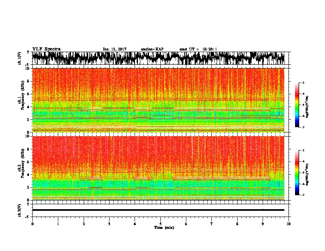Click the time axis tick label "3"

pos(109,224)
